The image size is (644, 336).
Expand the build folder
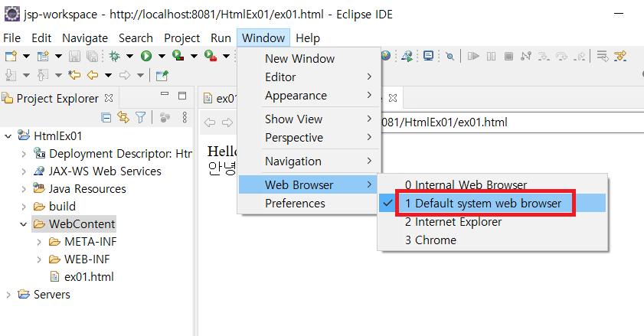(24, 207)
